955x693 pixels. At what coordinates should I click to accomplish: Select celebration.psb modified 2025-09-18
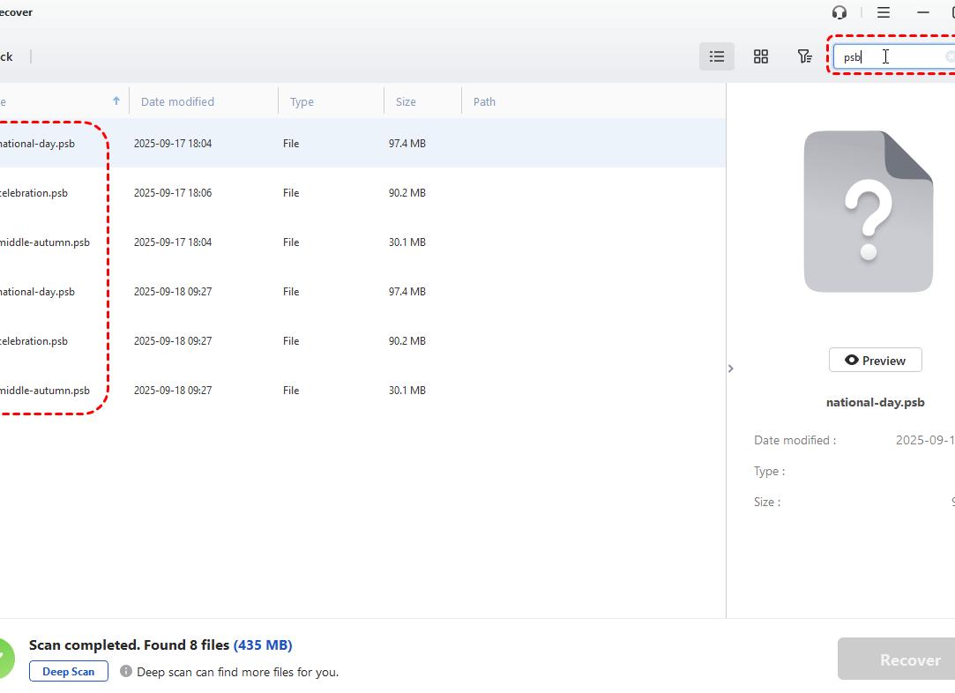pyautogui.click(x=35, y=341)
